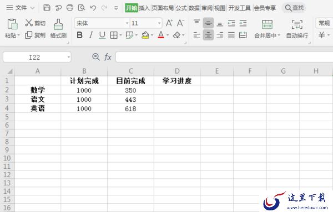The height and width of the screenshot is (212, 333).
Task: Open the 开发工具 tab
Action: [240, 8]
